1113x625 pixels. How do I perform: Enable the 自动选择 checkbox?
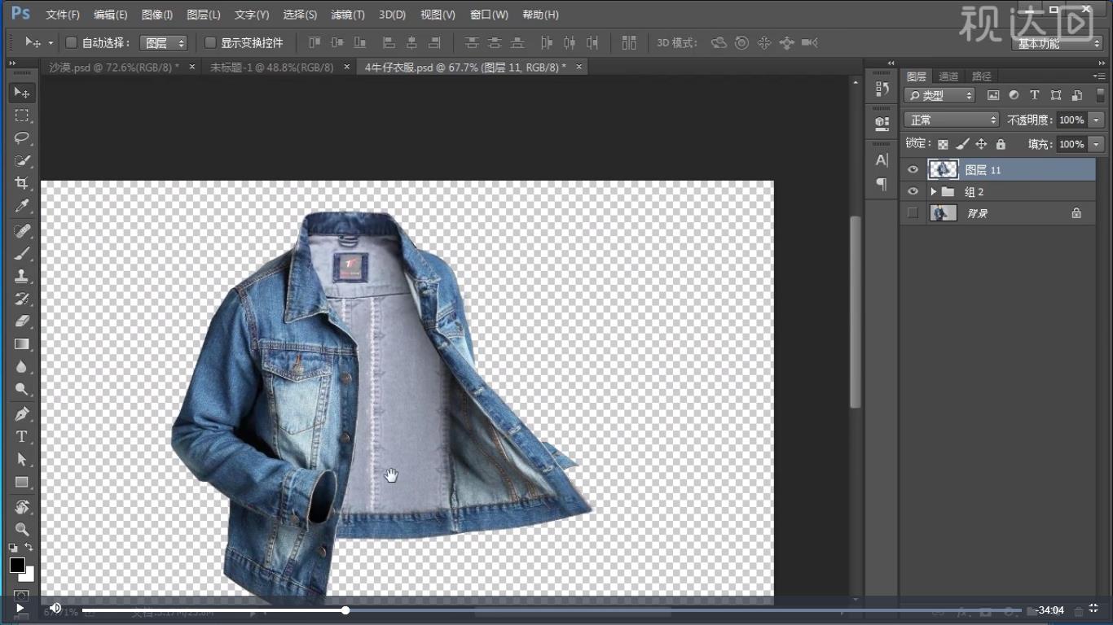pyautogui.click(x=71, y=42)
